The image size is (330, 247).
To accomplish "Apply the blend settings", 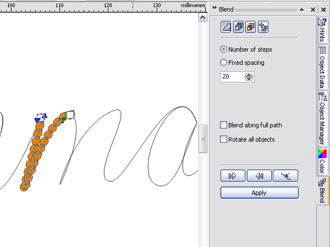I will pos(260,193).
